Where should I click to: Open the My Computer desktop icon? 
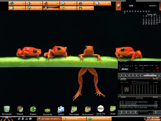(7, 109)
